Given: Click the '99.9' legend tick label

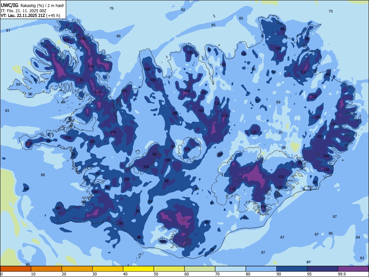Looking at the screenshot, I should (x=342, y=274).
